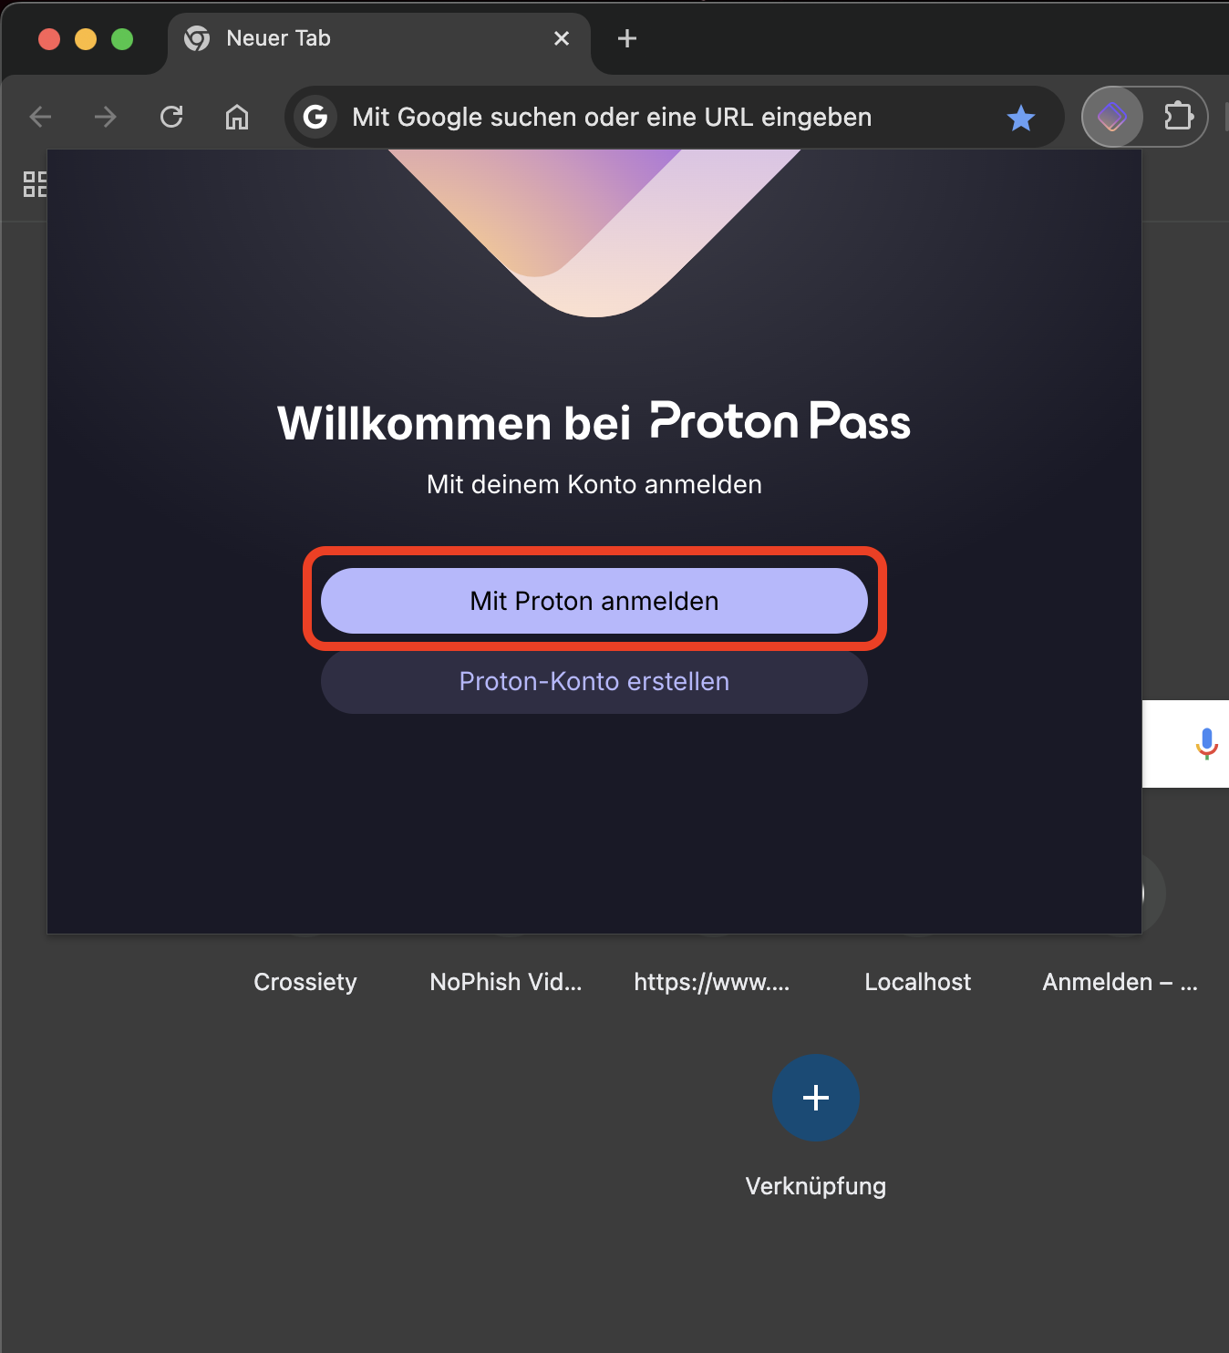The width and height of the screenshot is (1229, 1353).
Task: Open a new tab with plus
Action: click(627, 38)
